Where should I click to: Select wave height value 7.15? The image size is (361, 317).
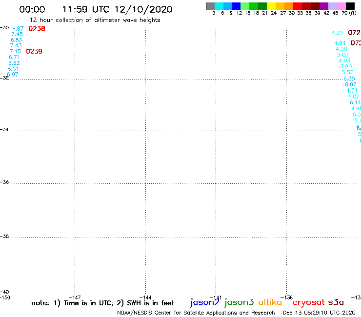pyautogui.click(x=15, y=51)
